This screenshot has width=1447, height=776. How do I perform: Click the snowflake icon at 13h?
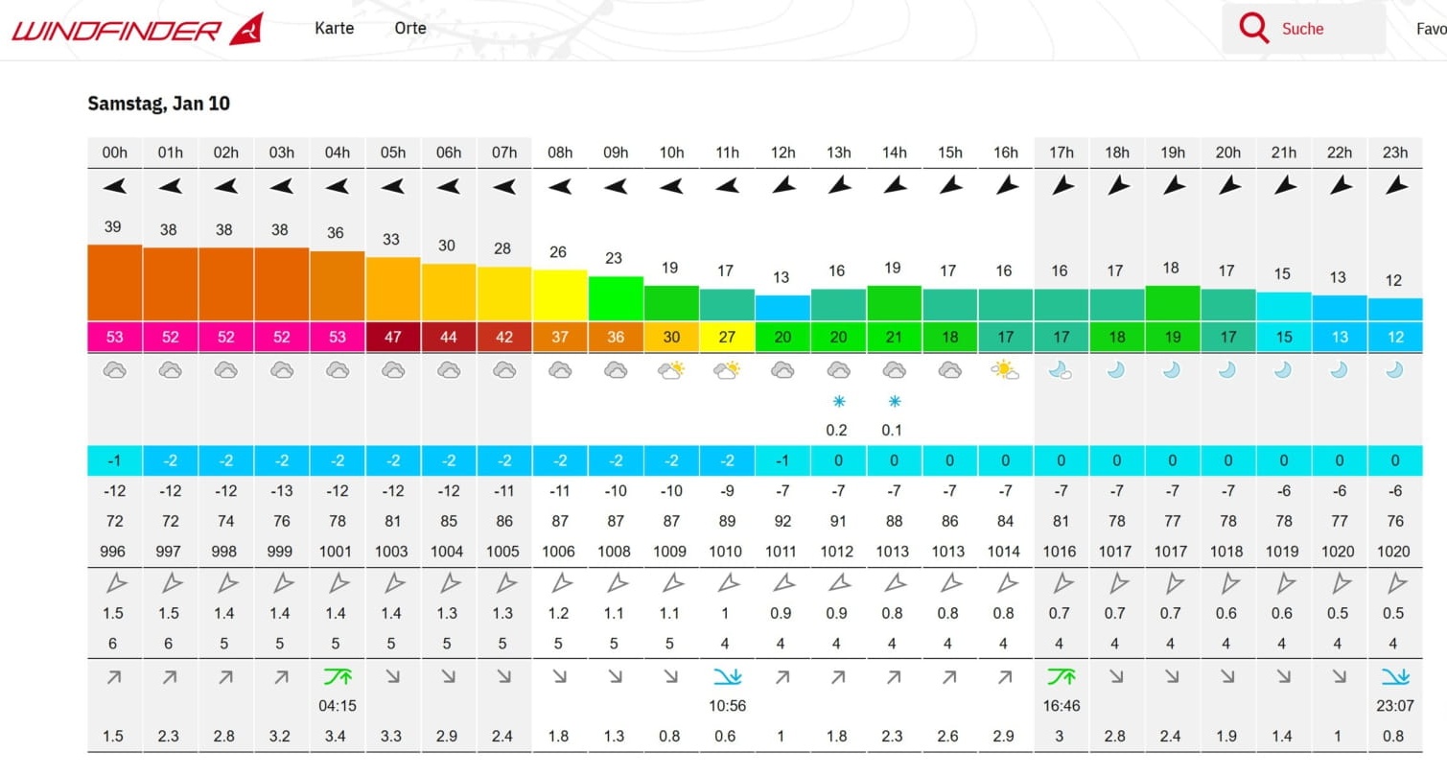pos(837,402)
